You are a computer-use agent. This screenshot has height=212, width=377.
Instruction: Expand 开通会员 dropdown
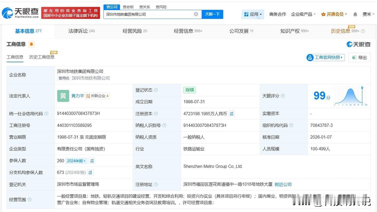pos(334,14)
